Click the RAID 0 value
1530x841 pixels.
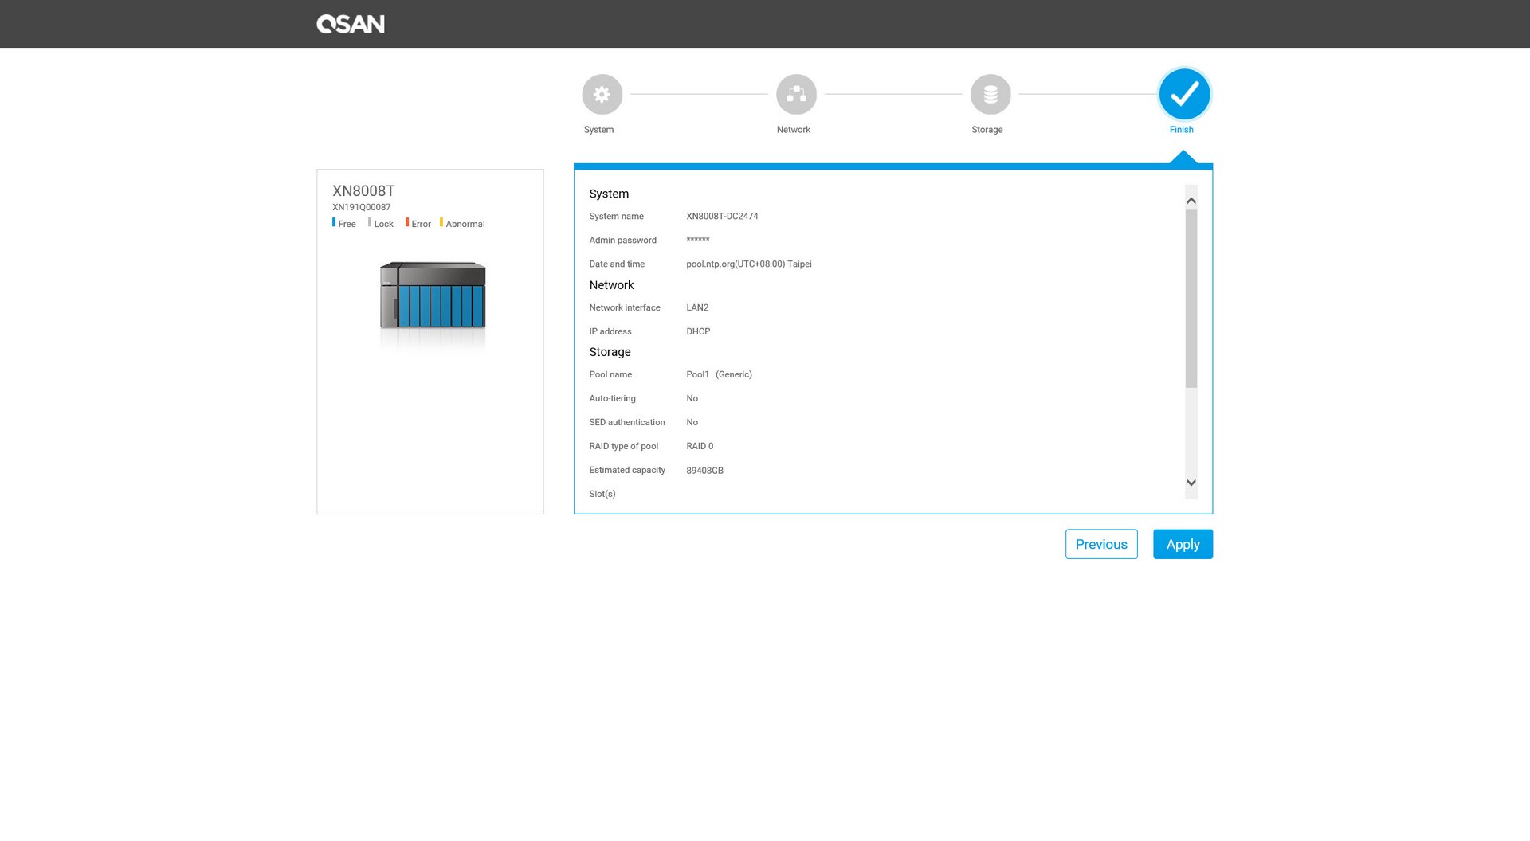[700, 446]
